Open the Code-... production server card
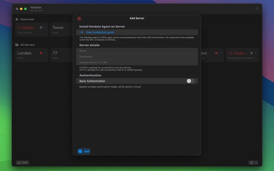The image size is (274, 171). (x=242, y=55)
